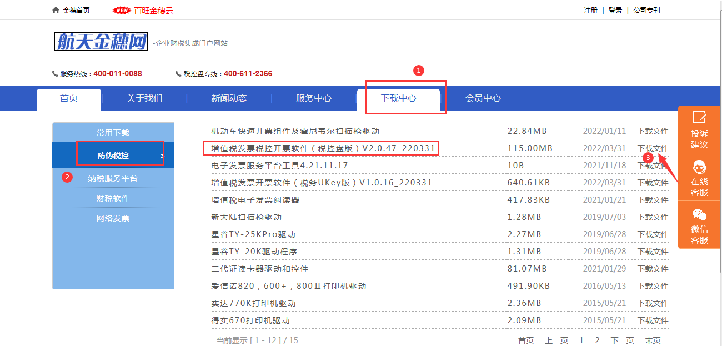Go to 末页 in pagination

[653, 340]
